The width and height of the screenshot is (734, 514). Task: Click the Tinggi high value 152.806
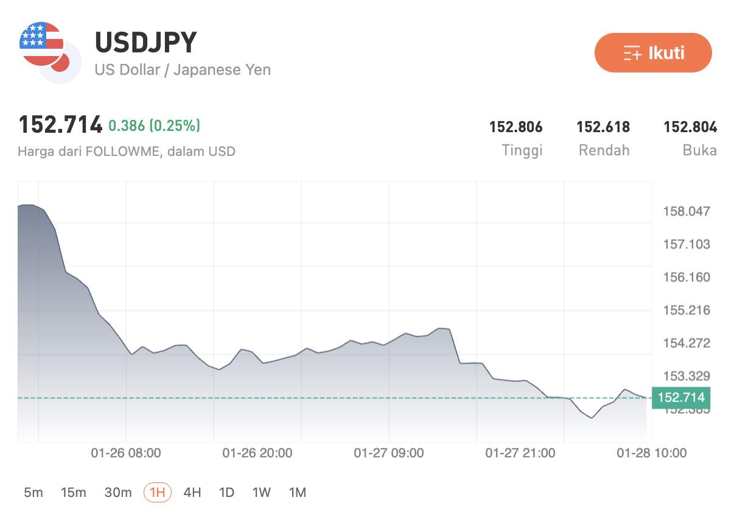pos(516,127)
